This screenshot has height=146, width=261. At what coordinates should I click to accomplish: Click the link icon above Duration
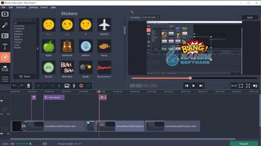(x=132, y=12)
